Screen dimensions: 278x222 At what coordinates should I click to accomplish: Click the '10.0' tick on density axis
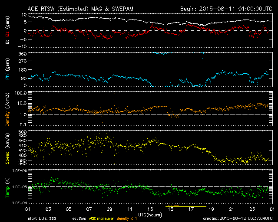22,103
